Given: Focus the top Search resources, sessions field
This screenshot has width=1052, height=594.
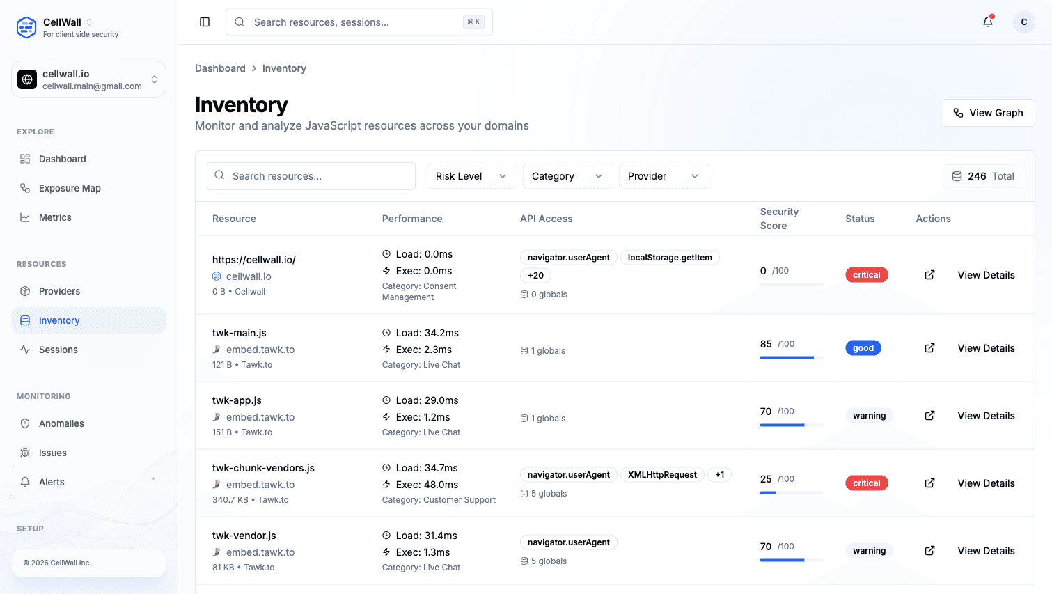Looking at the screenshot, I should click(359, 22).
